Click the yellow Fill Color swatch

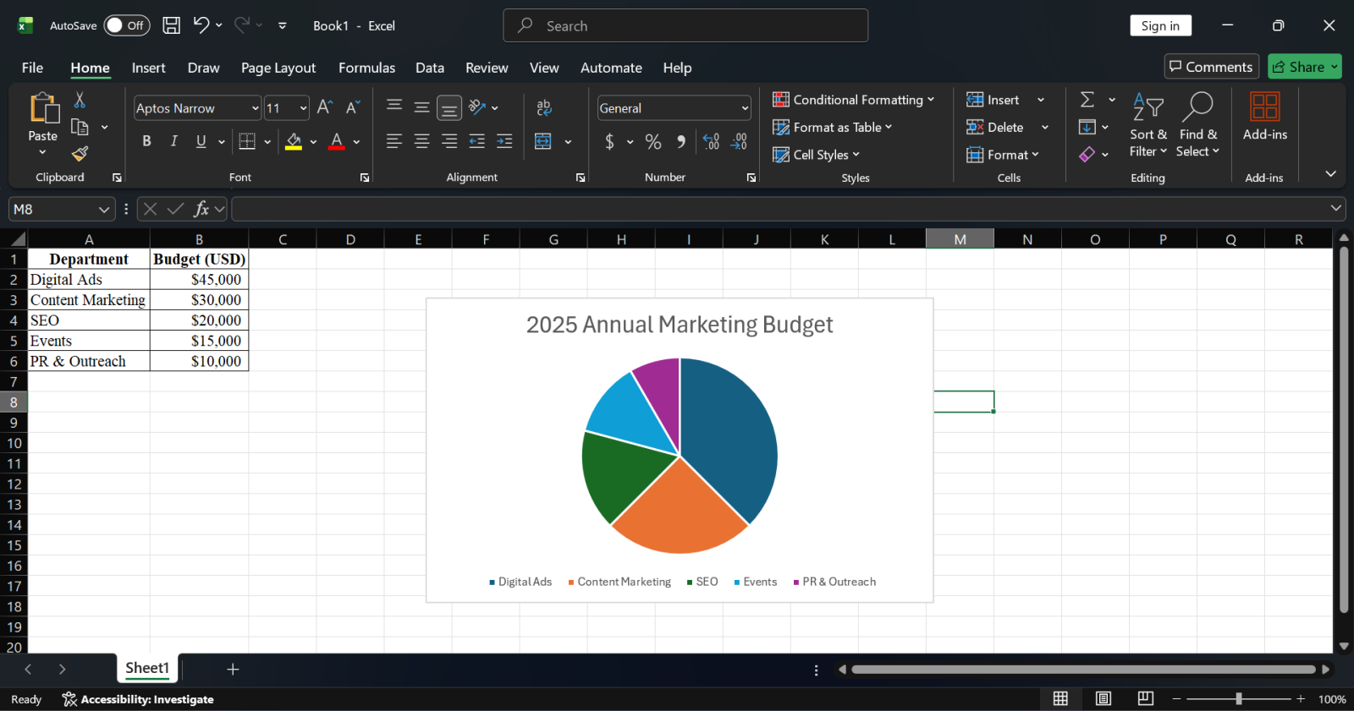pyautogui.click(x=294, y=141)
